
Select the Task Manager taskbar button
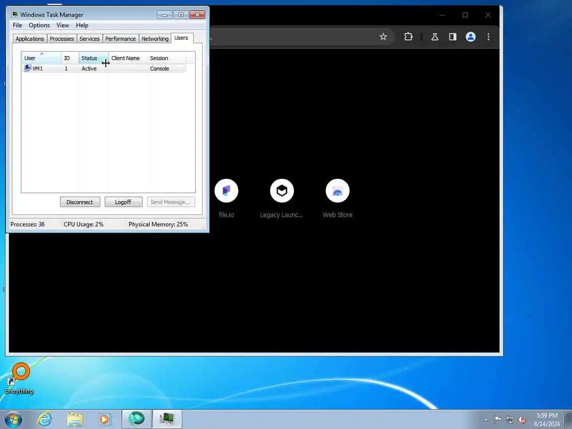point(167,419)
